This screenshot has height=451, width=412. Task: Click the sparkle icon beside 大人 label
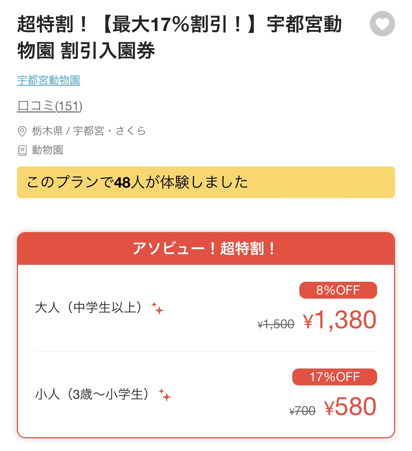pos(157,308)
